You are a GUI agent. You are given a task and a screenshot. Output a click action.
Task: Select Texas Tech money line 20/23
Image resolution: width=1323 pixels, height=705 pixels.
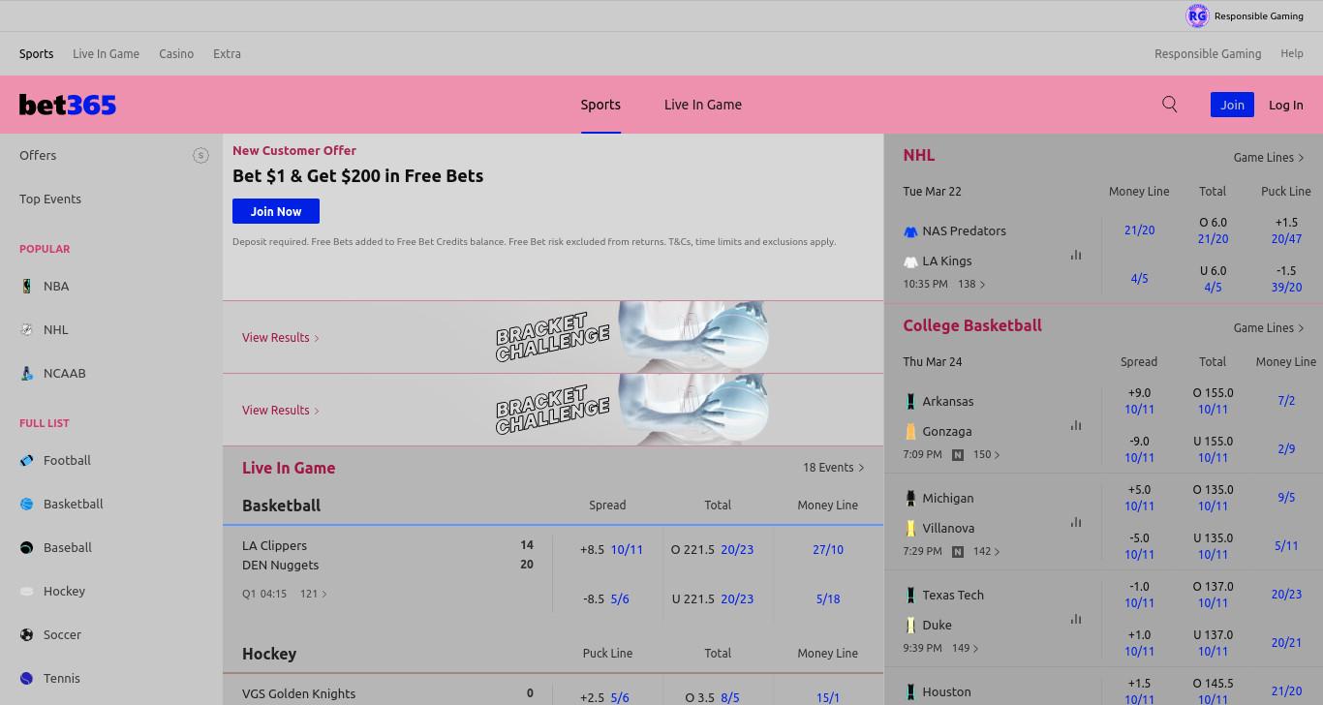(x=1286, y=594)
